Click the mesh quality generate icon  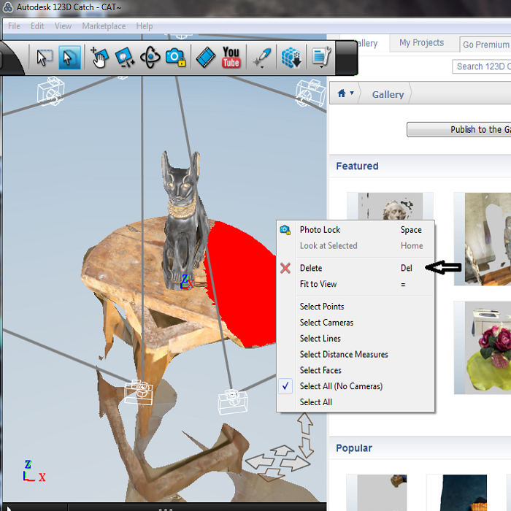point(291,58)
